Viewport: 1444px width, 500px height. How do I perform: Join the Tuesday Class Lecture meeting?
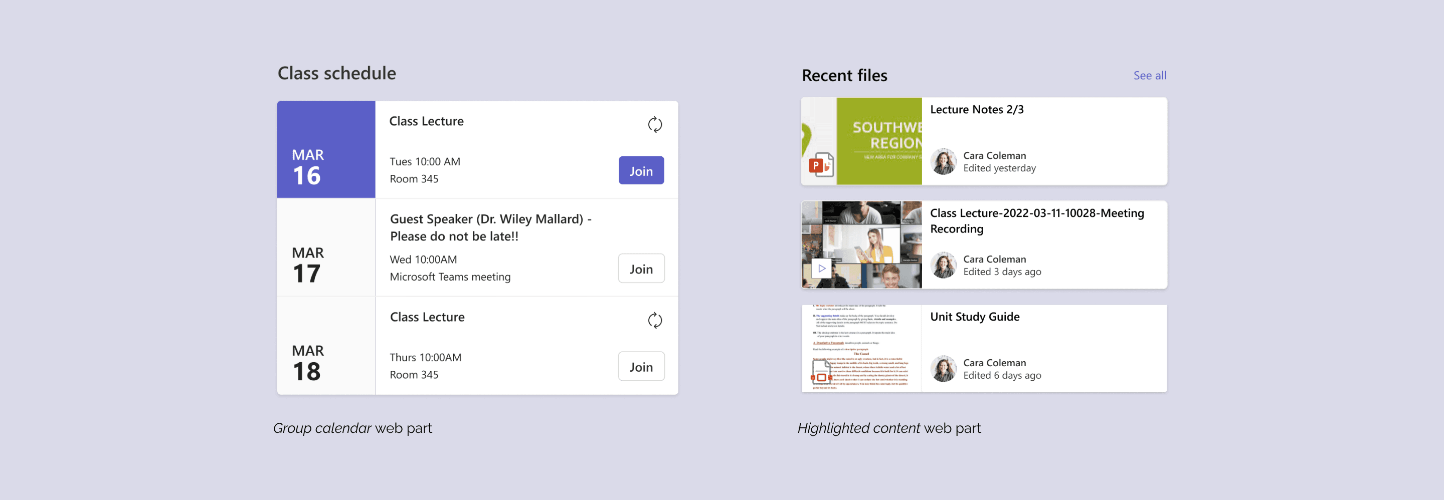(641, 171)
